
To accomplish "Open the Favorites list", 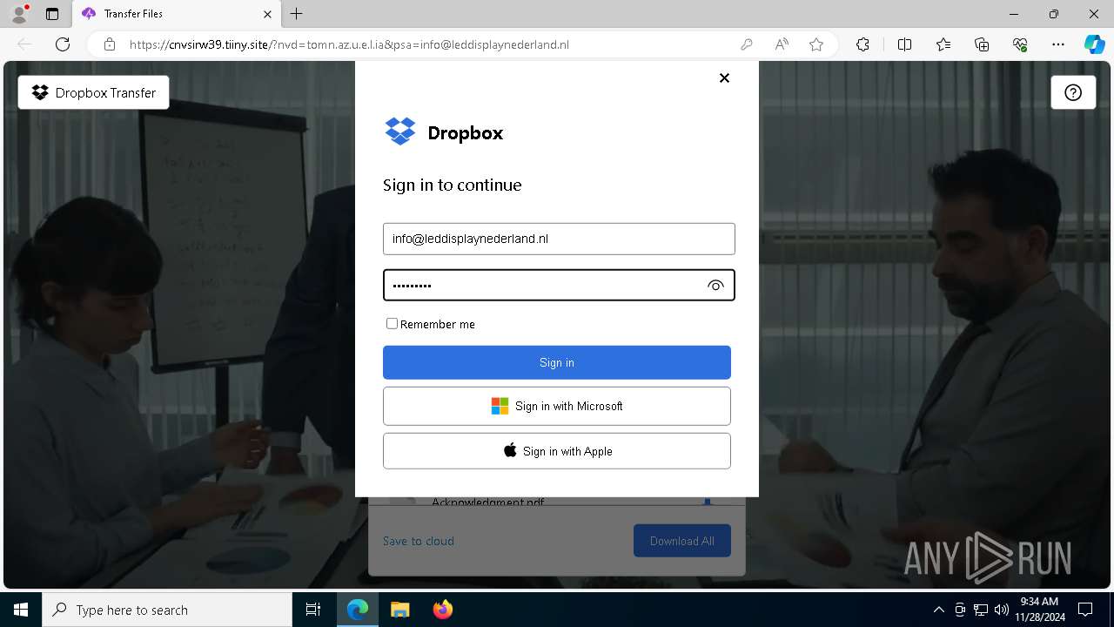I will pyautogui.click(x=943, y=44).
